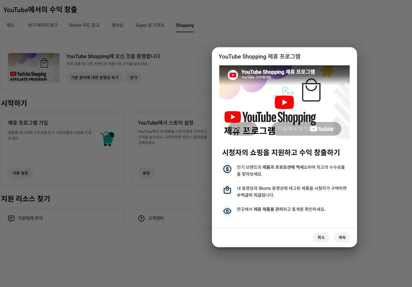Click the green shopping cart illustration
This screenshot has width=412, height=287.
(x=107, y=139)
